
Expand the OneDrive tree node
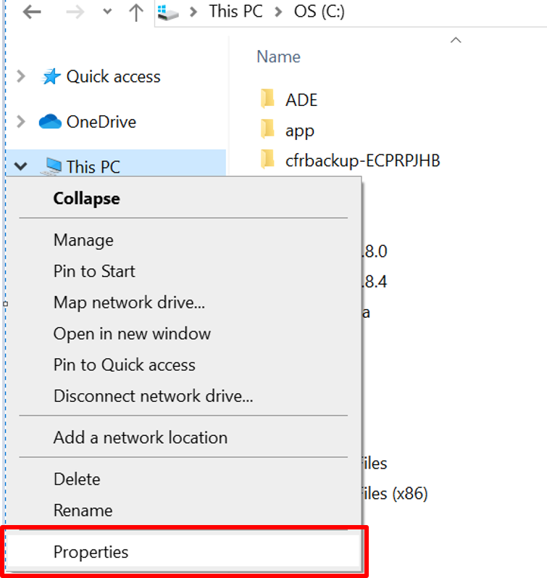(21, 122)
